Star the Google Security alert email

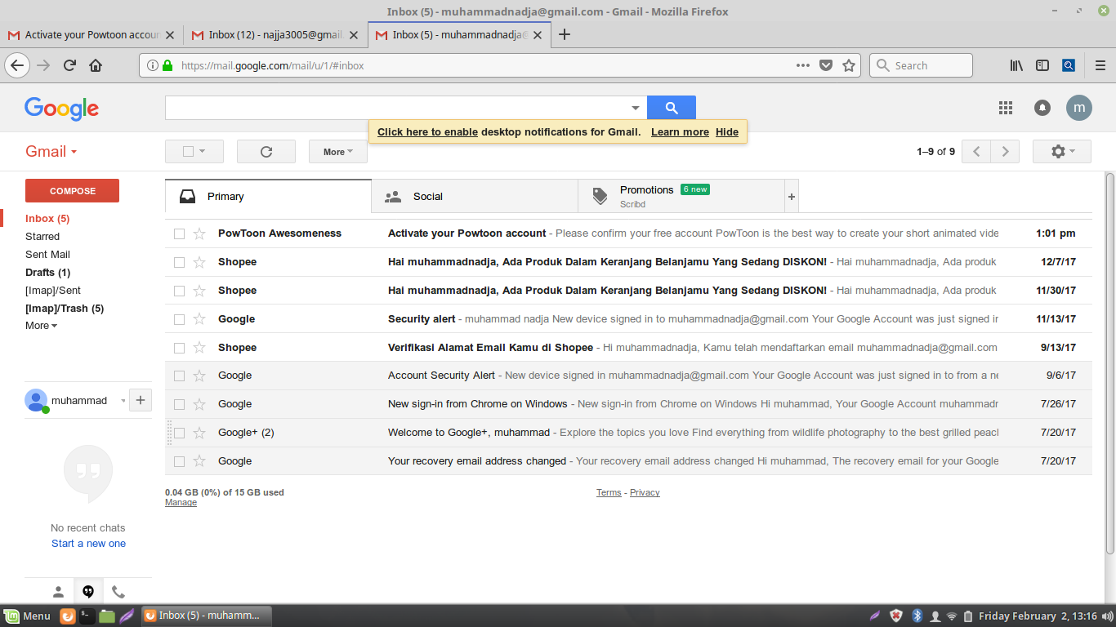coord(199,319)
